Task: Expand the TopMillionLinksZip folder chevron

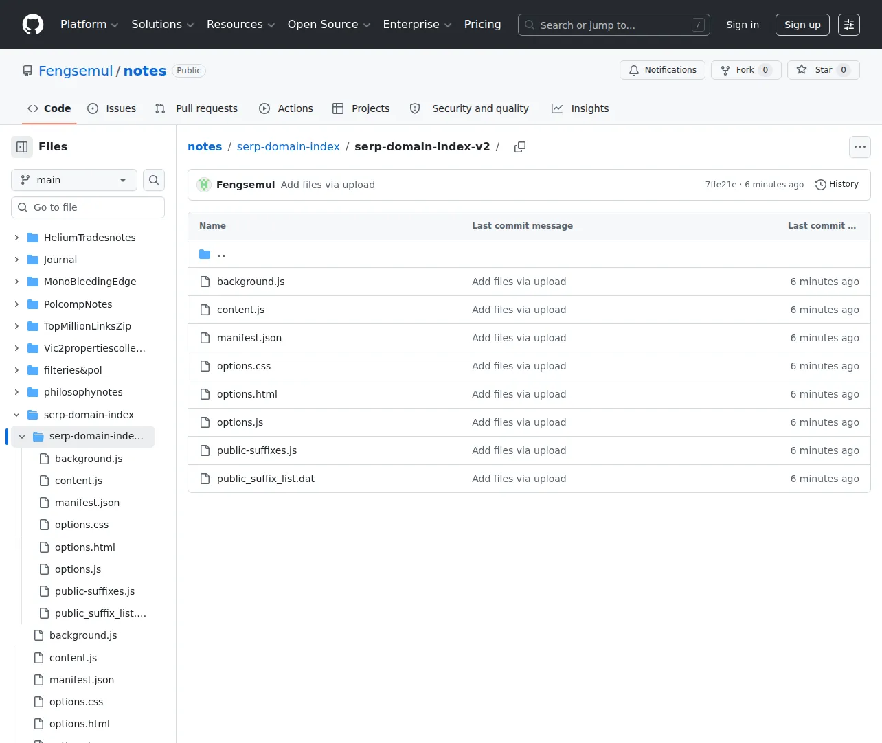Action: (x=16, y=326)
